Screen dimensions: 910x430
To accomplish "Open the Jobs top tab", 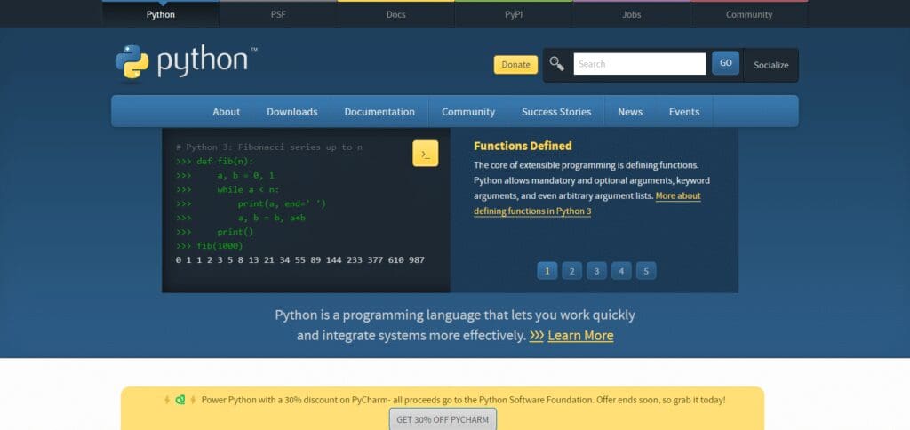I will [632, 14].
